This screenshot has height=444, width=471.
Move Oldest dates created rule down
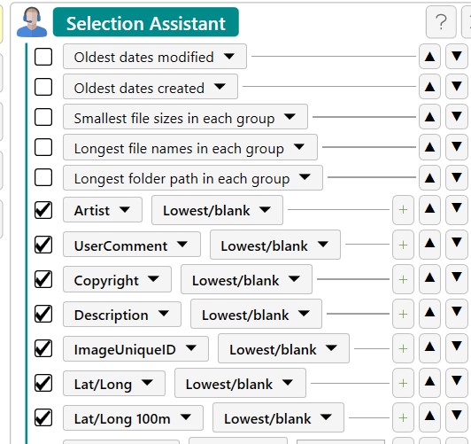click(x=457, y=87)
